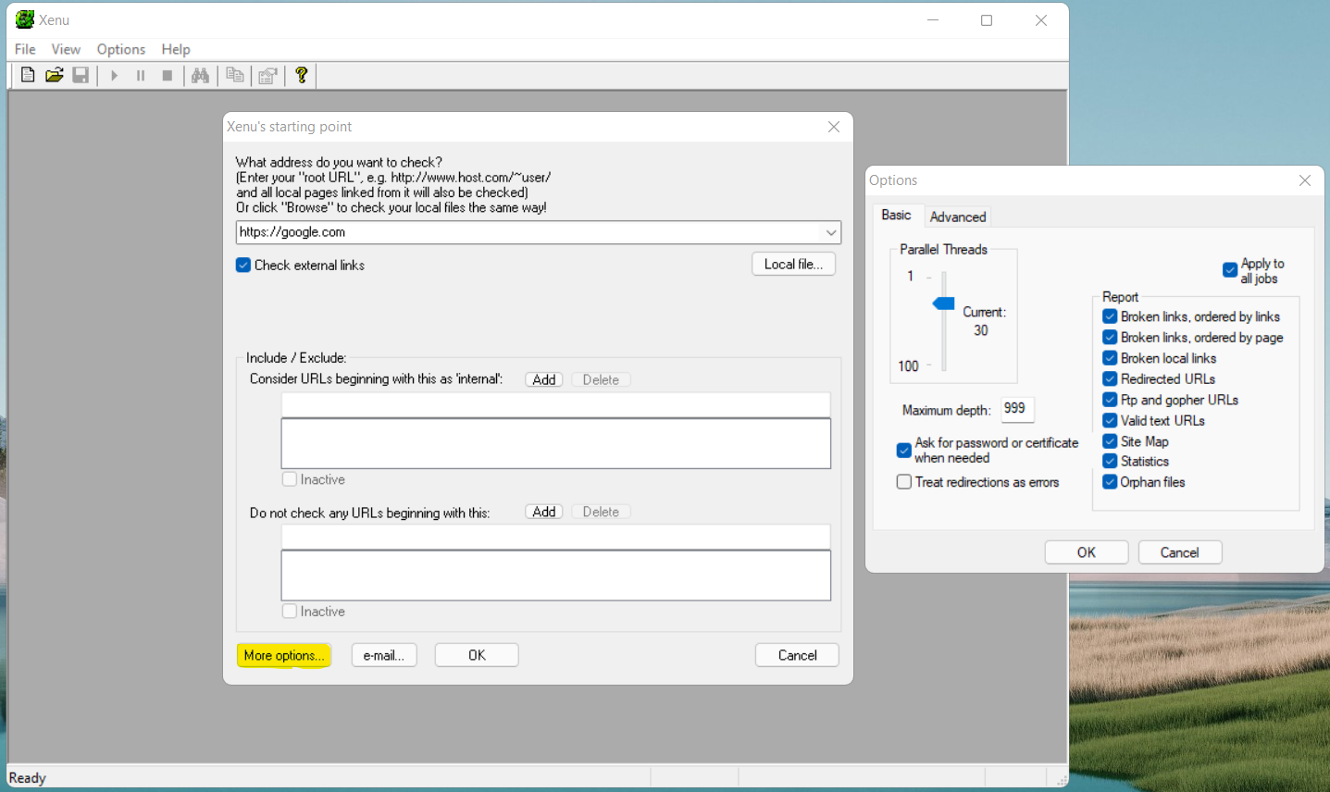
Task: Click the Open file folder icon
Action: [x=55, y=75]
